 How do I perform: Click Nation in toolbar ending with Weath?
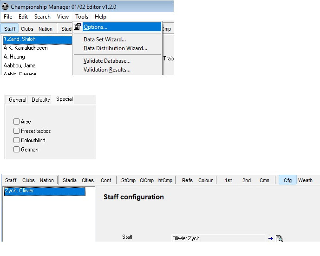pos(47,180)
